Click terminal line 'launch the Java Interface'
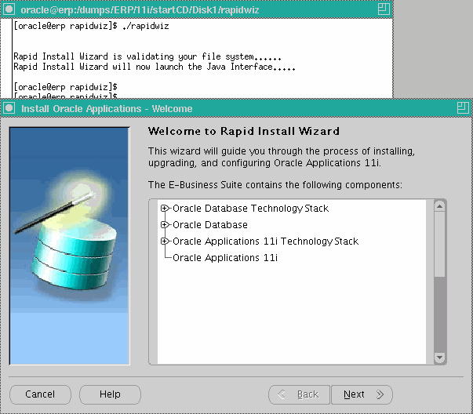This screenshot has width=473, height=414. [155, 67]
